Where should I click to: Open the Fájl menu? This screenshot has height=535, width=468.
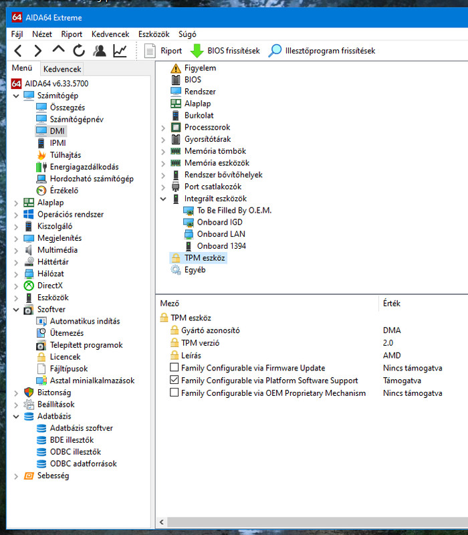pyautogui.click(x=17, y=34)
